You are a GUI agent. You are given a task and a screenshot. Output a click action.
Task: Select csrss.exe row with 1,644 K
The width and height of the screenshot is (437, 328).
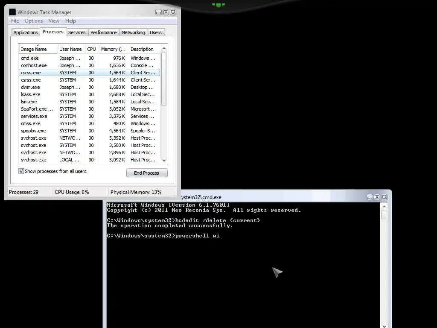coord(89,80)
